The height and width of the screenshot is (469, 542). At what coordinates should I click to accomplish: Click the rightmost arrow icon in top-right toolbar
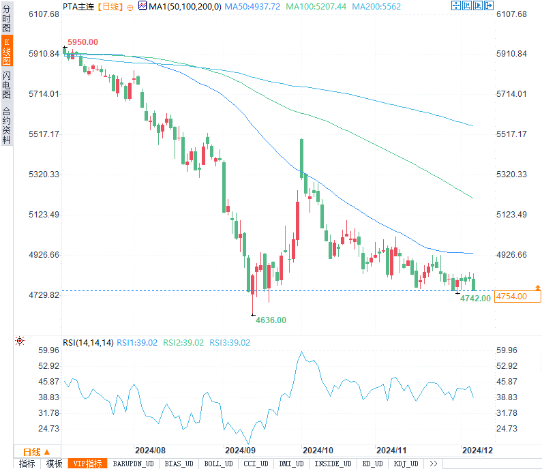[488, 6]
